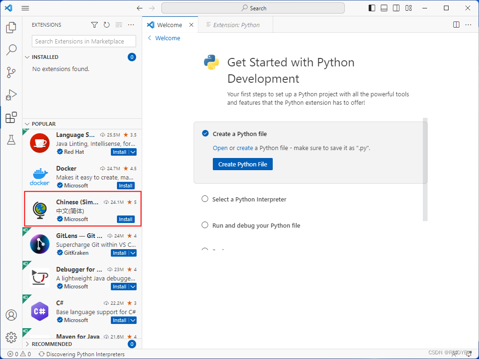Screen dimensions: 479x359
Task: Open the Manage gear icon
Action: point(11,337)
